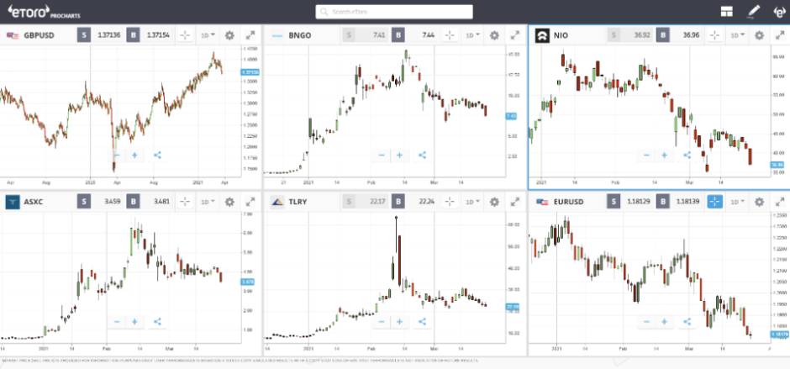Click the Buy button on NIO chart
The height and width of the screenshot is (369, 790).
point(663,35)
